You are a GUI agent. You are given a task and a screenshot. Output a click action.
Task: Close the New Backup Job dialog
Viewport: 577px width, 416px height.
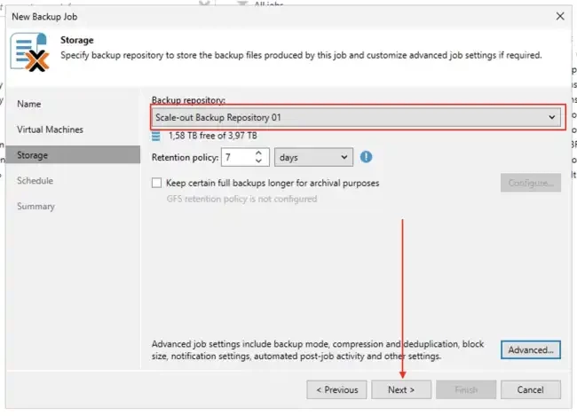(x=560, y=16)
